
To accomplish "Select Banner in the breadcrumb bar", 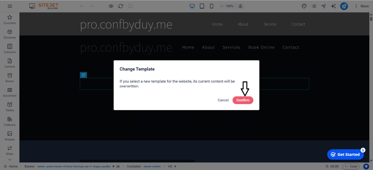I will (30, 166).
